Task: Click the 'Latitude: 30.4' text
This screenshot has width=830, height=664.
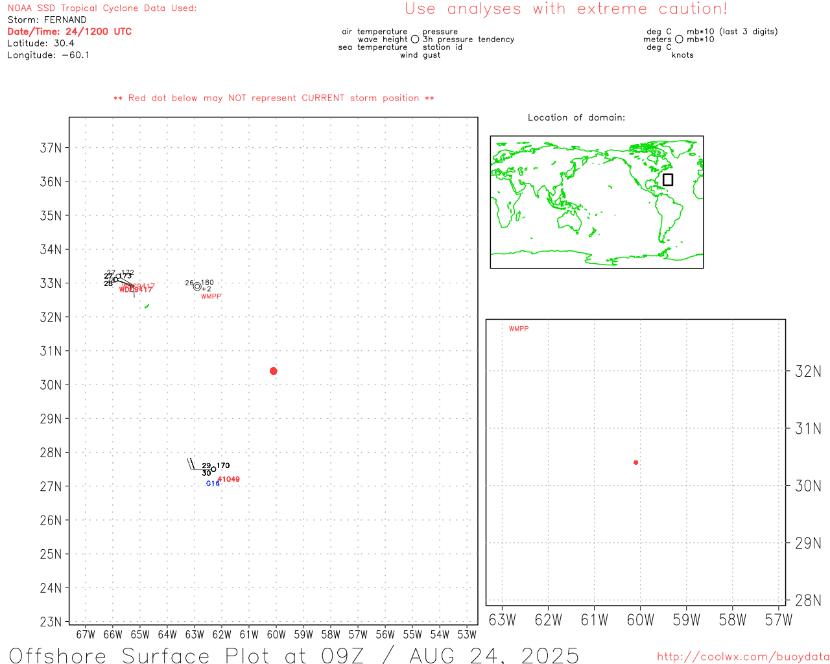Action: tap(41, 43)
